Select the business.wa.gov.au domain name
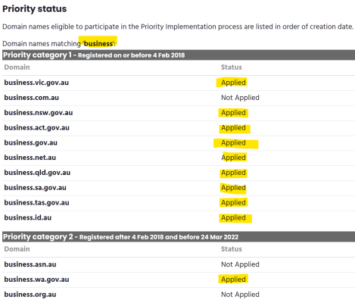Viewport: 355px width, 303px height. (x=36, y=280)
